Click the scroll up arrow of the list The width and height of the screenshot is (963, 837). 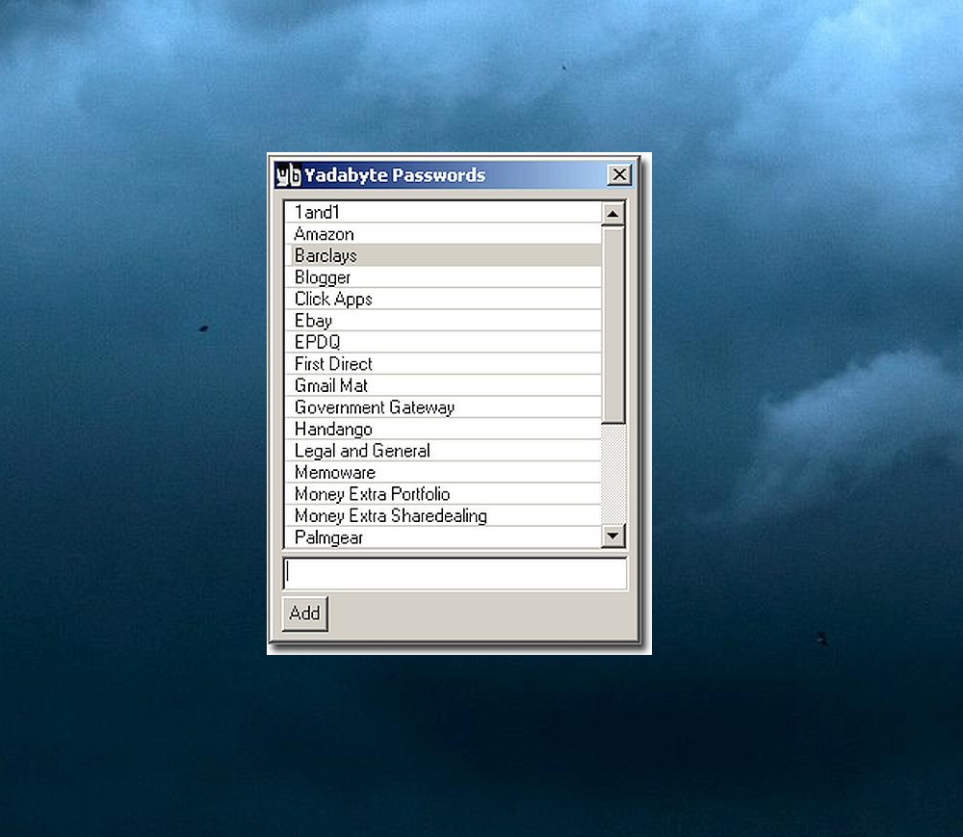(x=612, y=214)
